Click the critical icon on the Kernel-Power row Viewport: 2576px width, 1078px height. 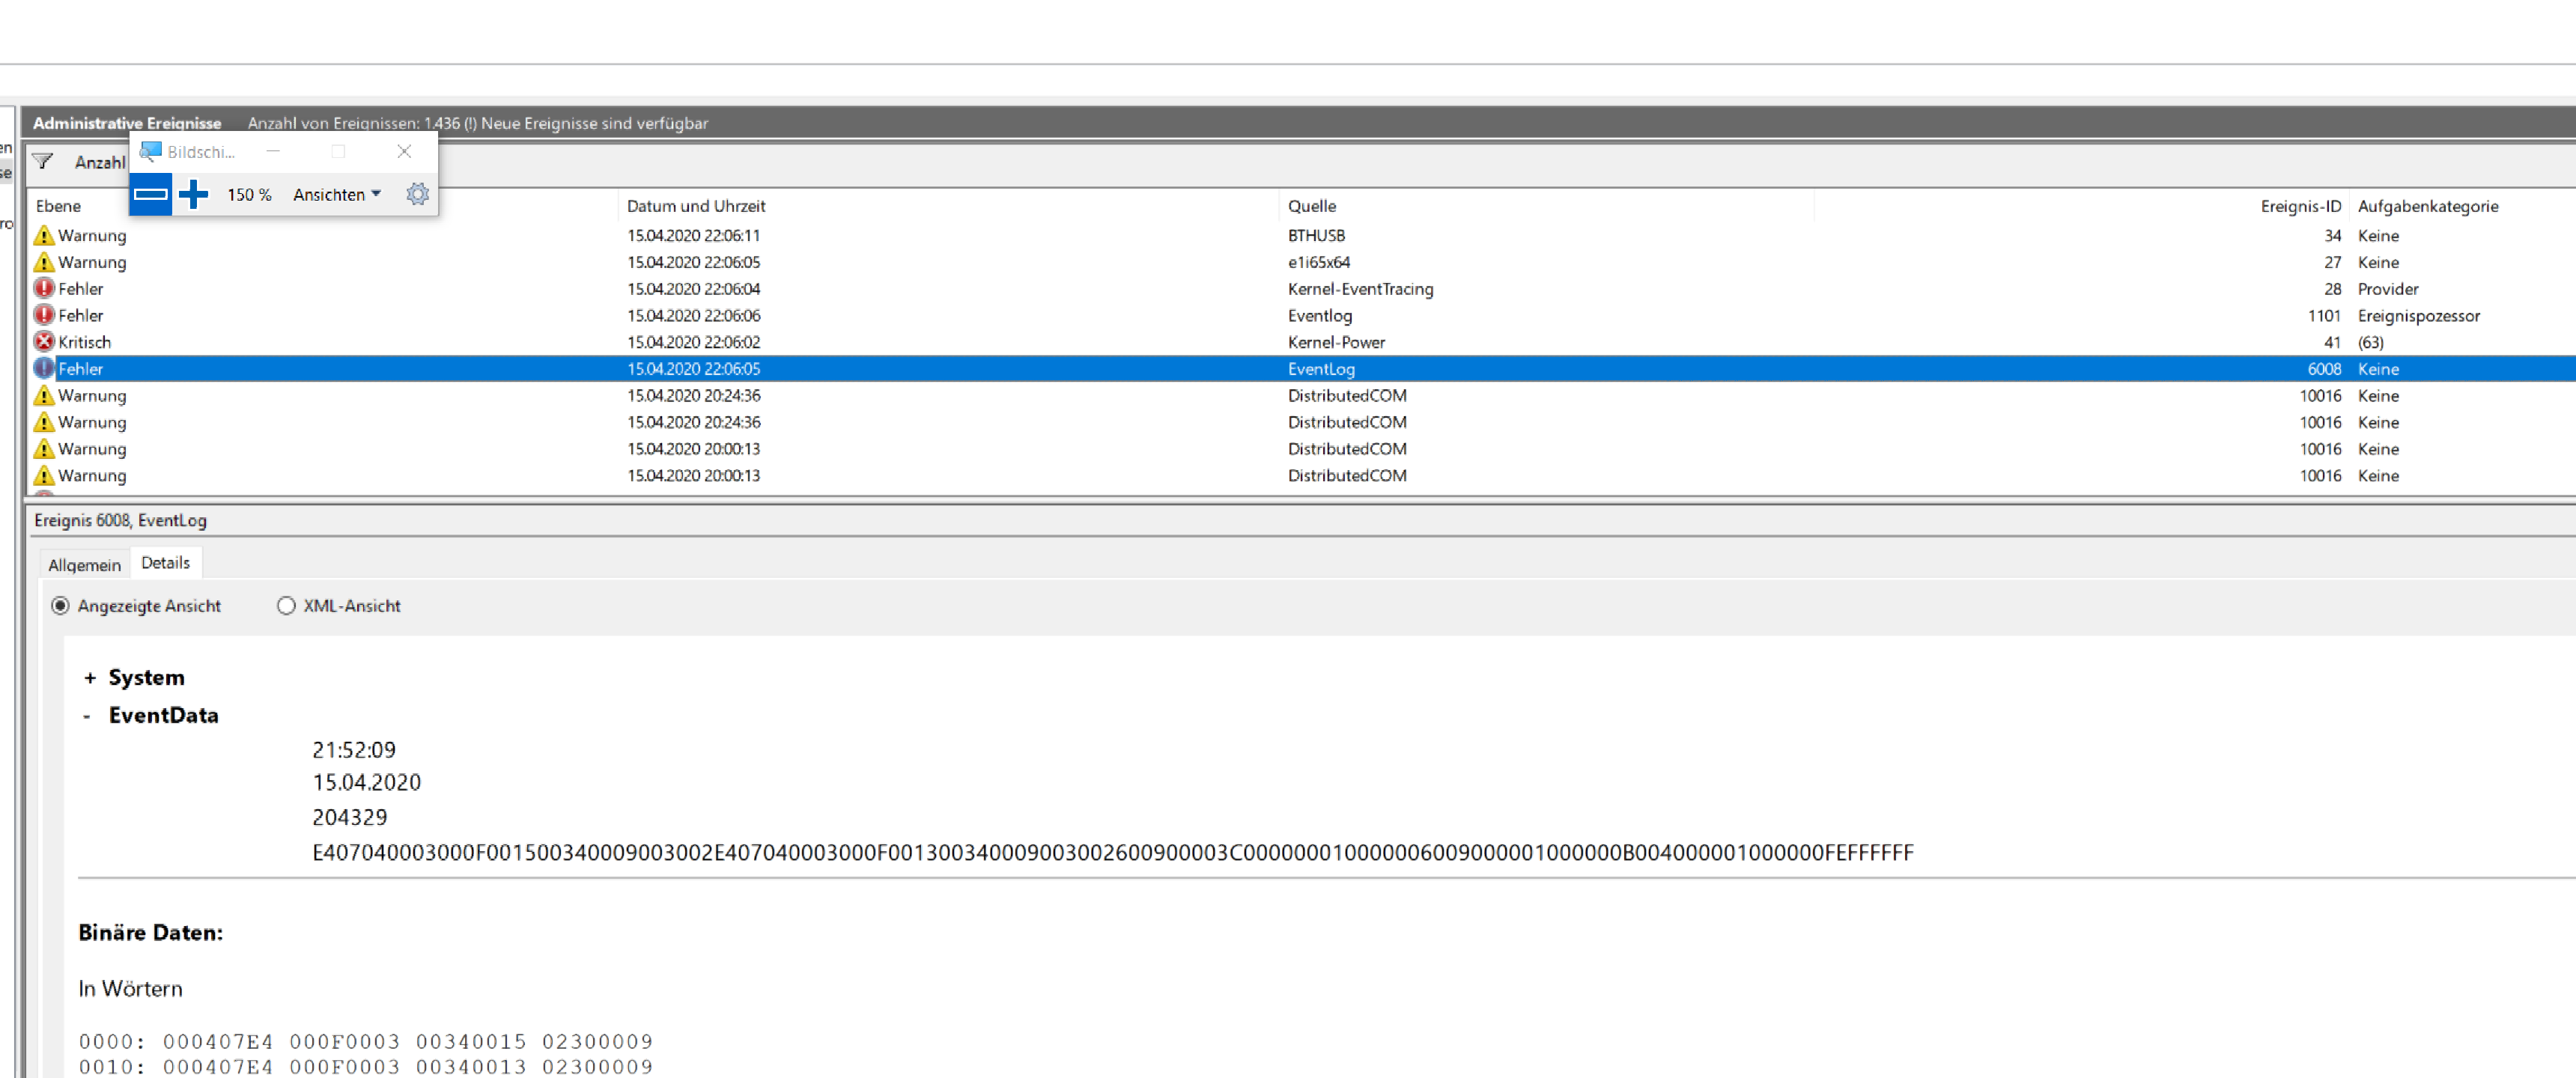43,341
